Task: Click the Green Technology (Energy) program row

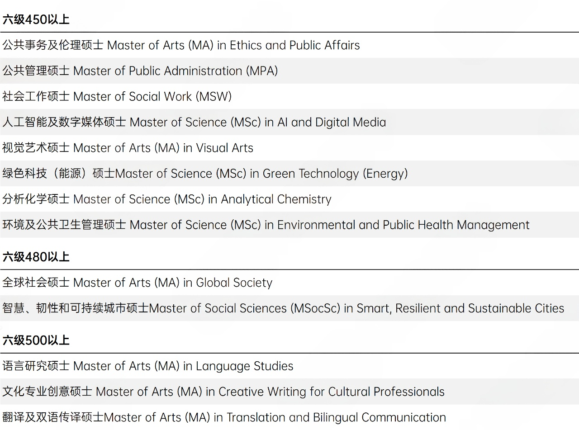Action: point(205,174)
